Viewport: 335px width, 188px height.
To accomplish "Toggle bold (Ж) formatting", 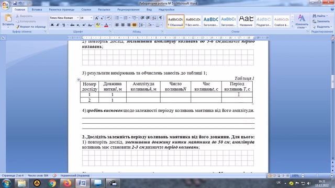I will coord(52,25).
